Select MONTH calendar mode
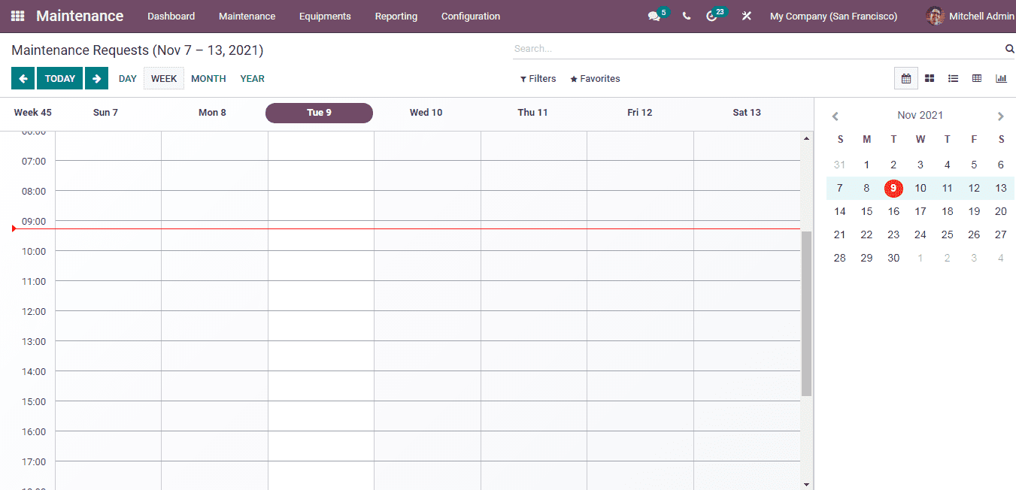Viewport: 1016px width, 490px height. pos(208,78)
